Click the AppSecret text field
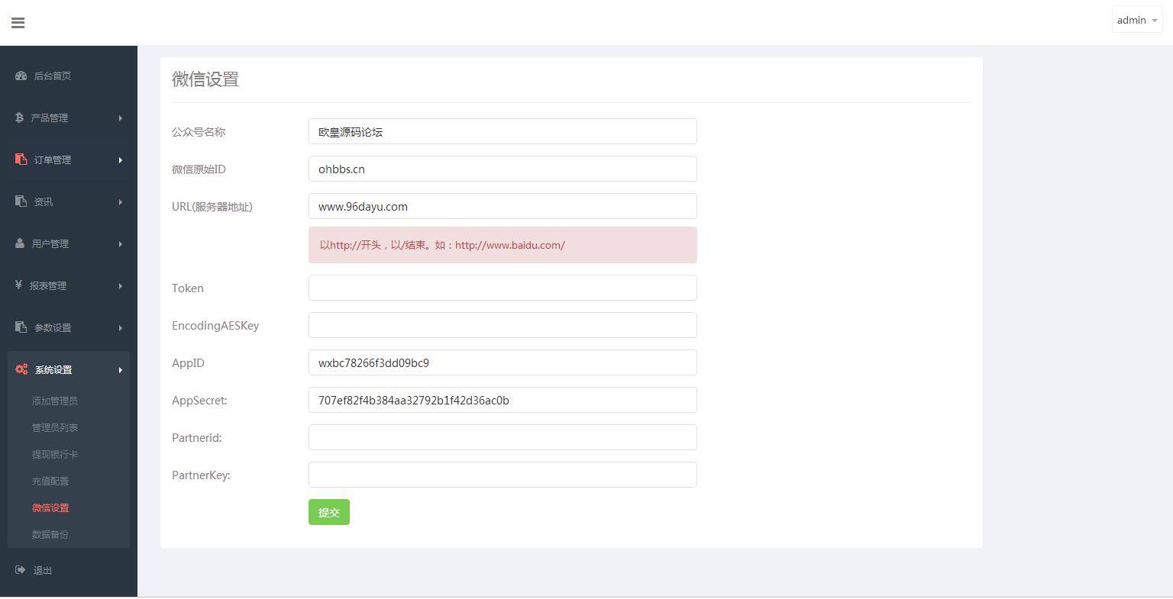Viewport: 1173px width, 599px height. coord(502,400)
